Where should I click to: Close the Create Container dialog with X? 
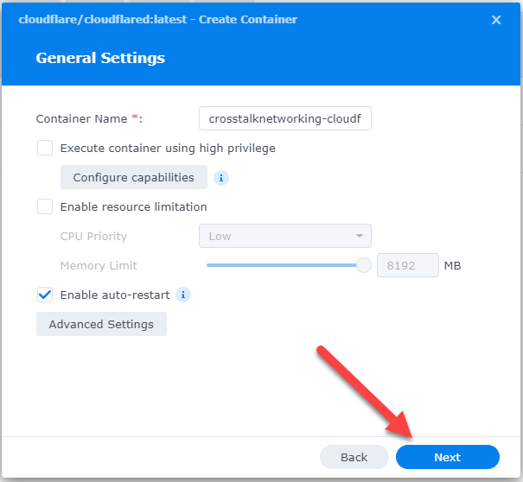click(x=496, y=20)
